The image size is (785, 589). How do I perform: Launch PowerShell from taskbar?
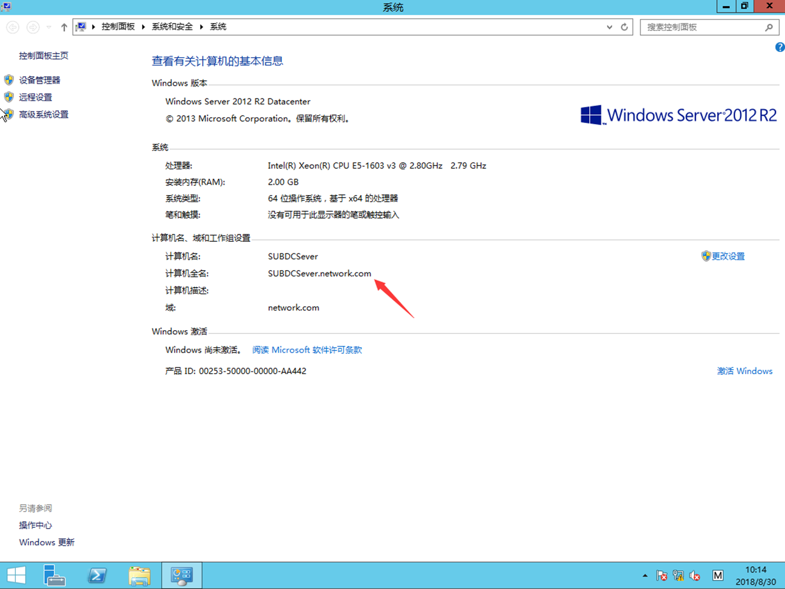coord(97,575)
